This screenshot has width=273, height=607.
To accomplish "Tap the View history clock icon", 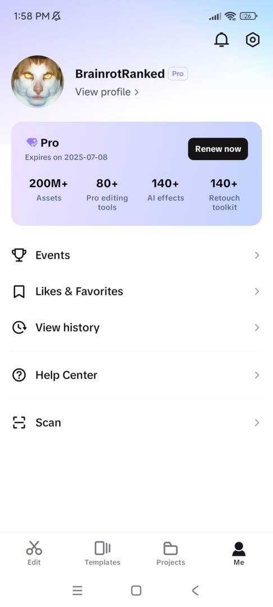I will (x=19, y=328).
